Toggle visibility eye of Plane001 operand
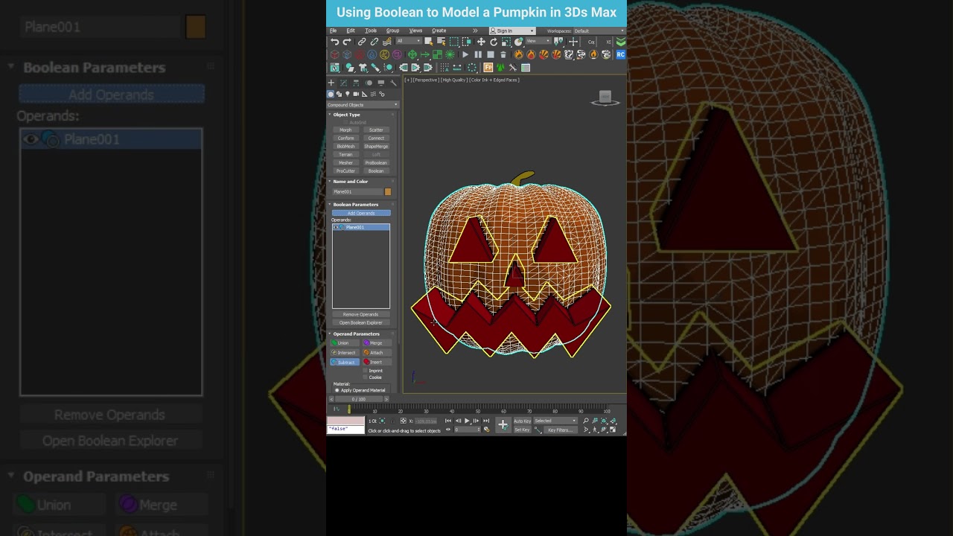 coord(336,227)
